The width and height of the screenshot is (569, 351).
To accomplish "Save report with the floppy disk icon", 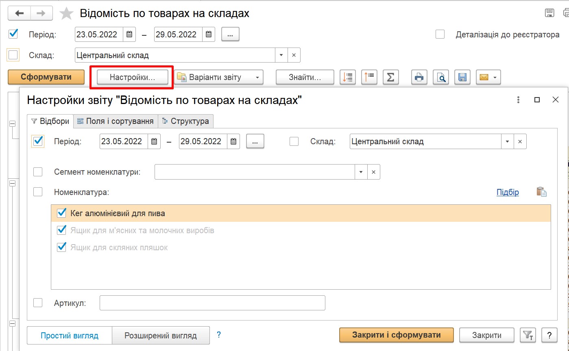I will click(x=462, y=77).
